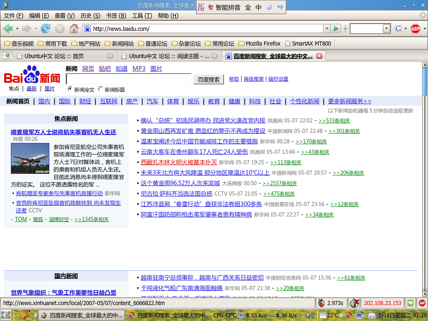Toggle the 全 full-width letter mode
428x321 pixels.
coord(248,8)
